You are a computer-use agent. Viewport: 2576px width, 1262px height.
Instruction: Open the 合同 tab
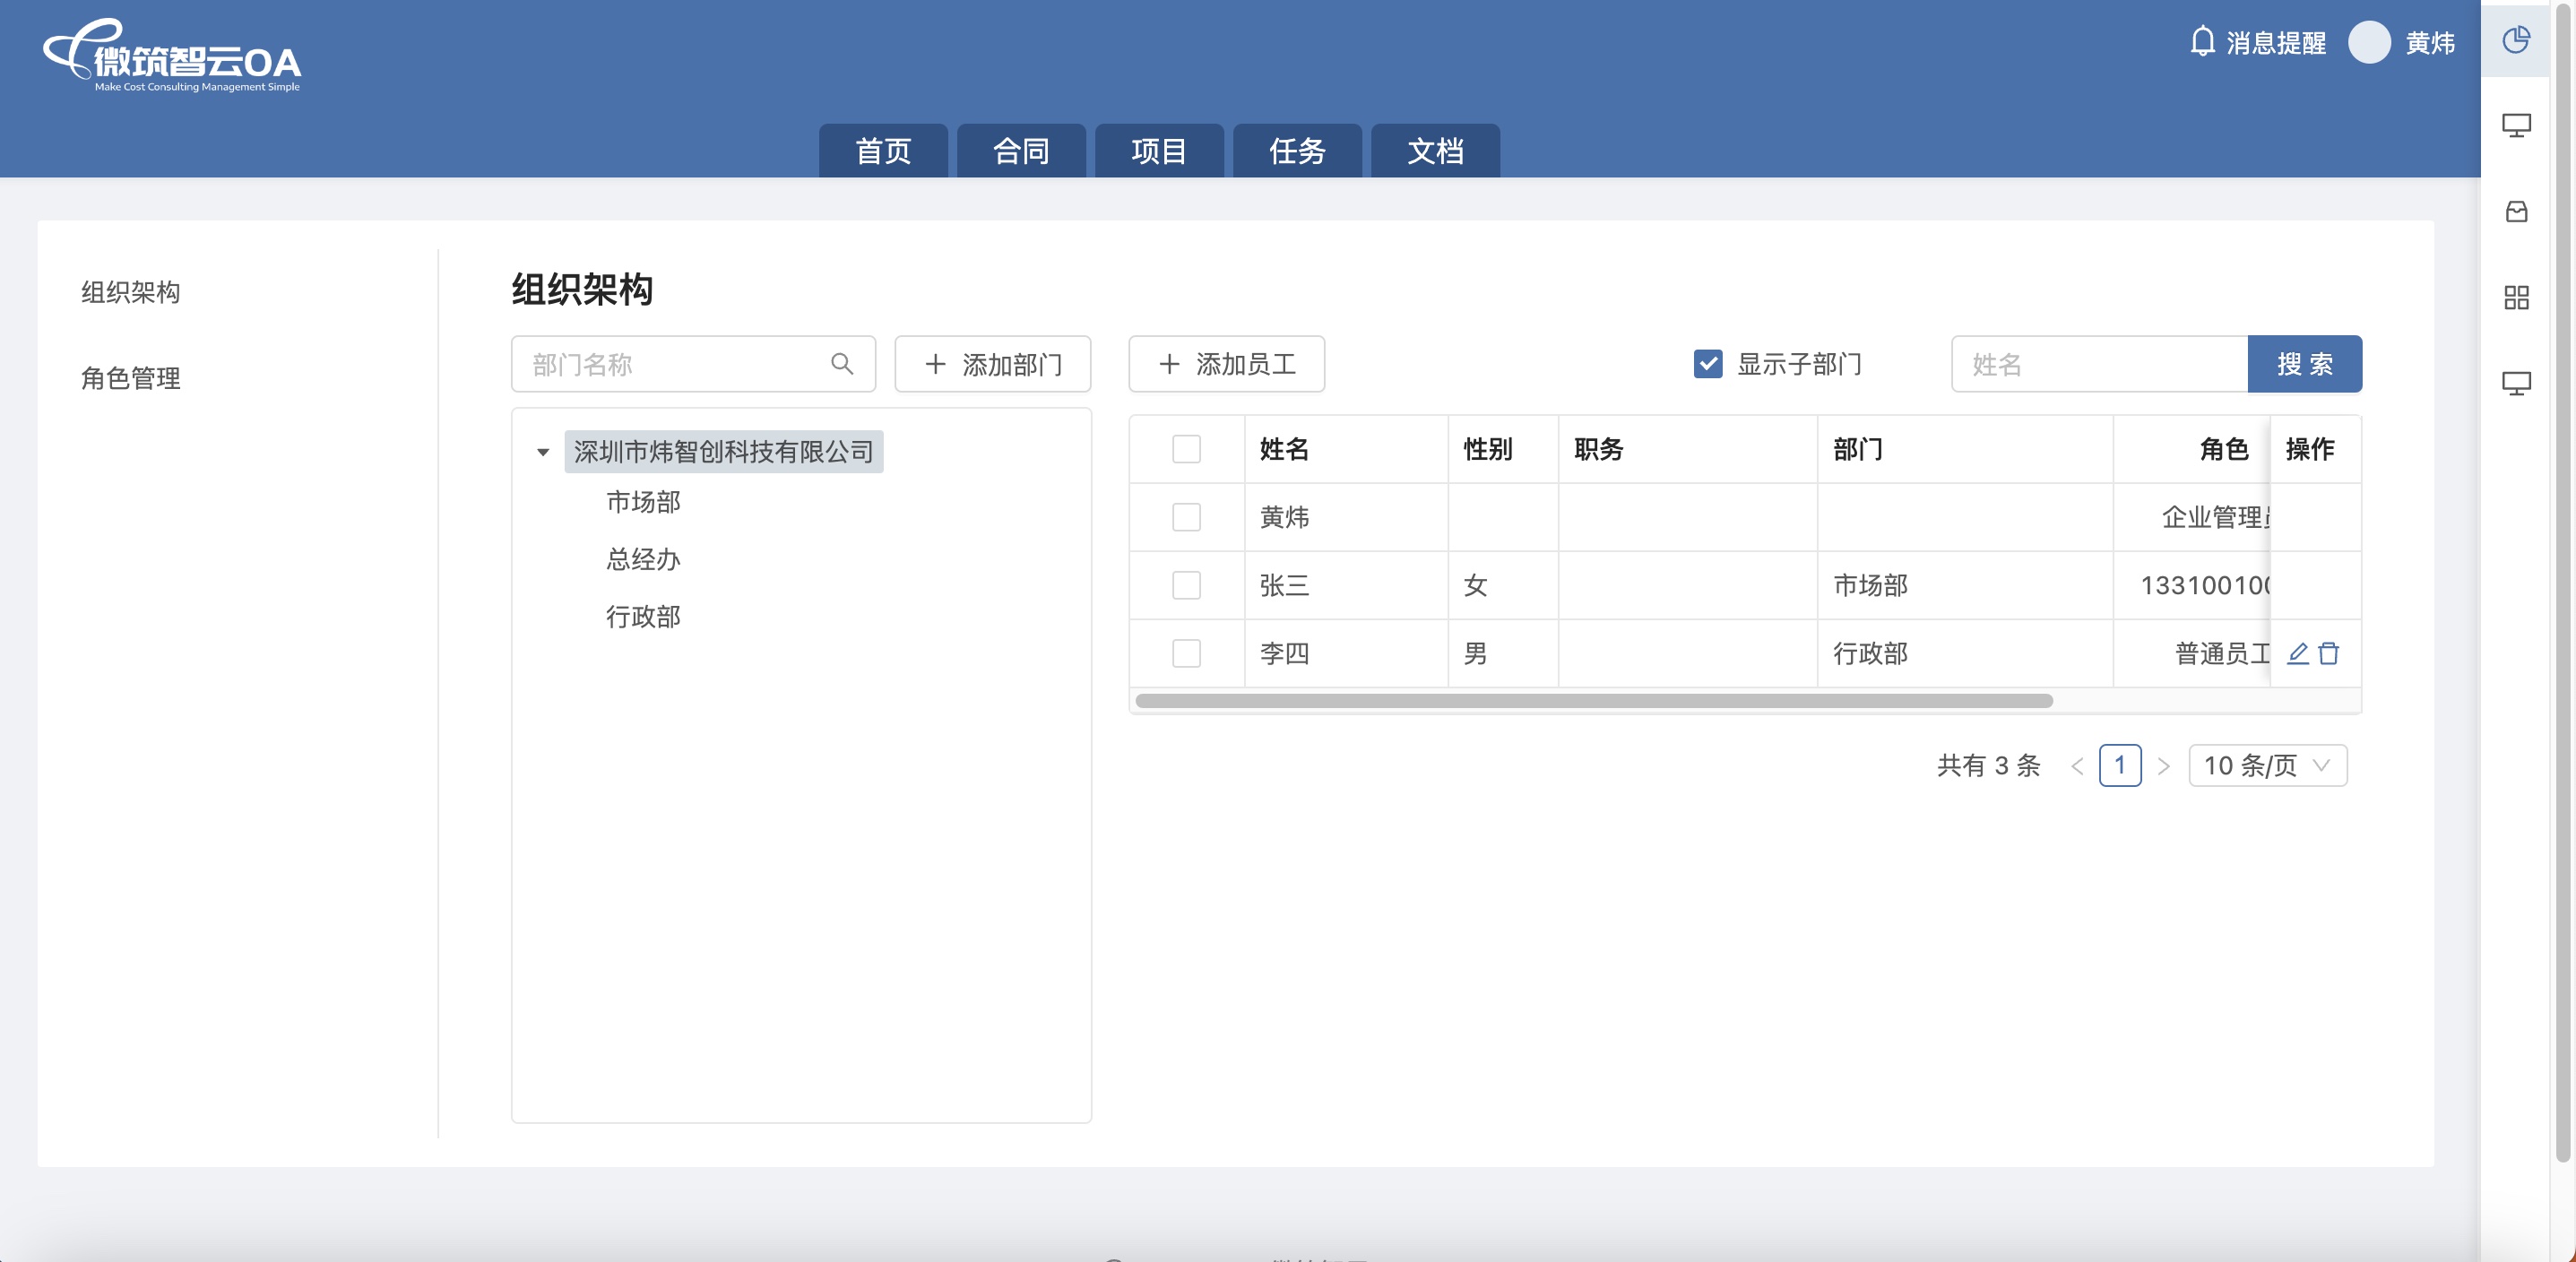pos(1021,151)
